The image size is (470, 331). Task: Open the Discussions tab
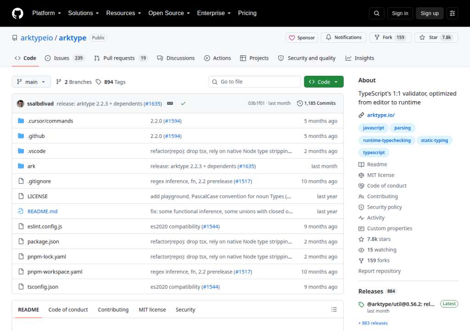pyautogui.click(x=176, y=58)
